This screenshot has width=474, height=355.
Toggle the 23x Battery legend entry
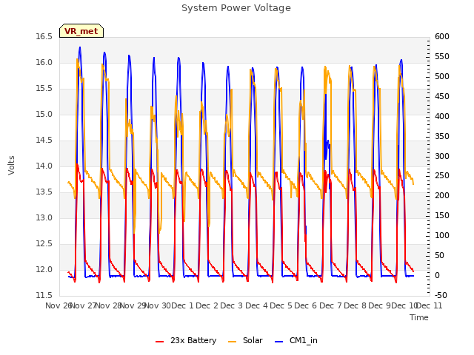[x=186, y=340]
